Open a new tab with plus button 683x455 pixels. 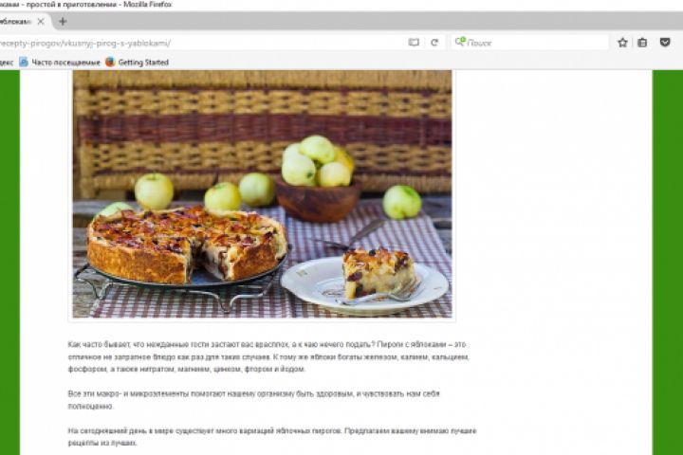[63, 22]
